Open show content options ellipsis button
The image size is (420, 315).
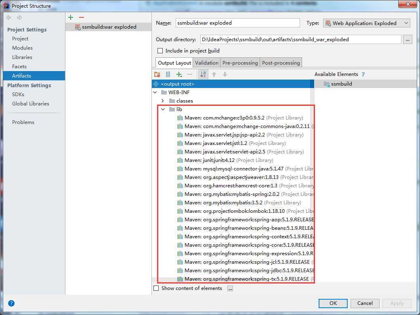tap(230, 288)
